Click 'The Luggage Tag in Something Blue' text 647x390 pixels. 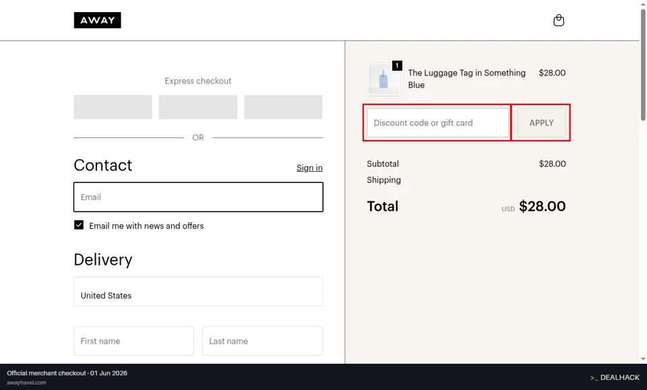[x=466, y=79]
